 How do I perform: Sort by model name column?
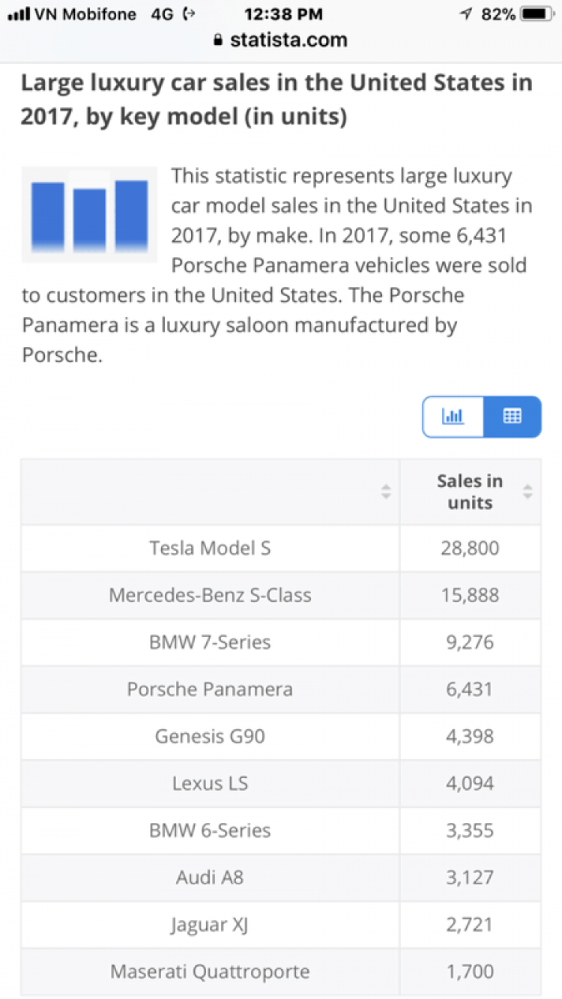[385, 492]
